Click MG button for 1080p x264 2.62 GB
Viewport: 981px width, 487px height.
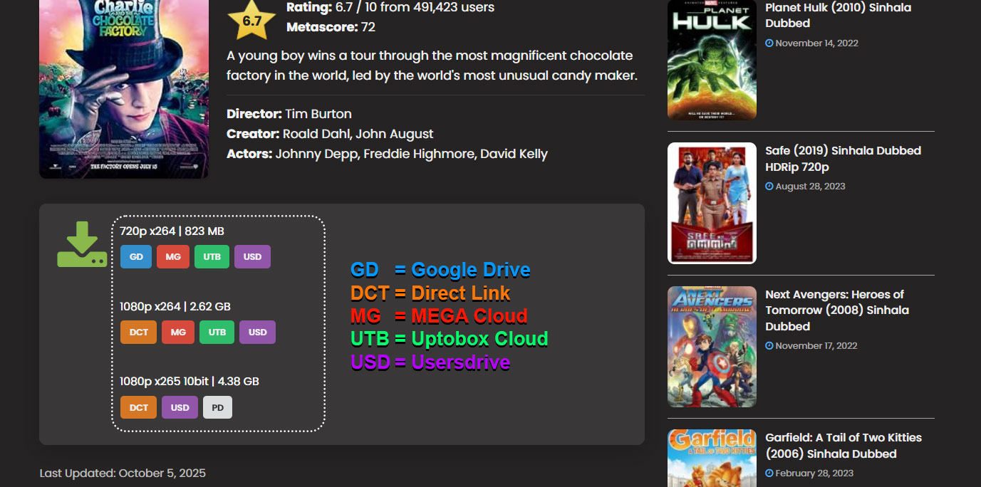[178, 332]
